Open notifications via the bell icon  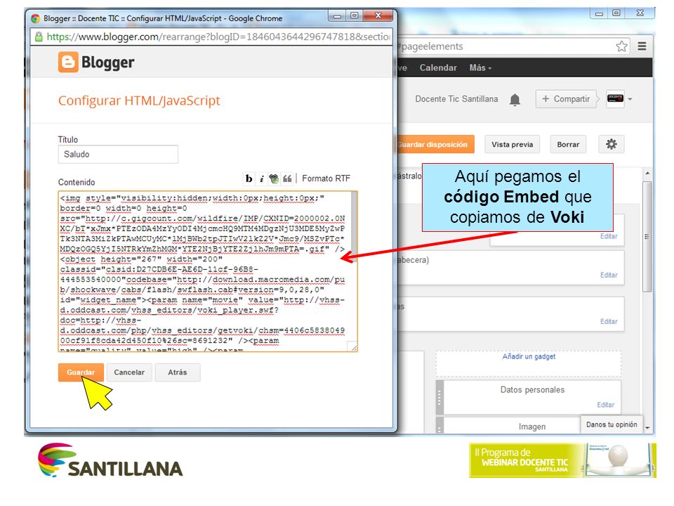pos(515,99)
